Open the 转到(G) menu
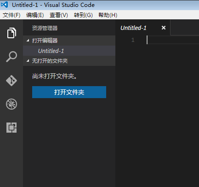Image resolution: width=199 pixels, height=187 pixels. (x=83, y=15)
